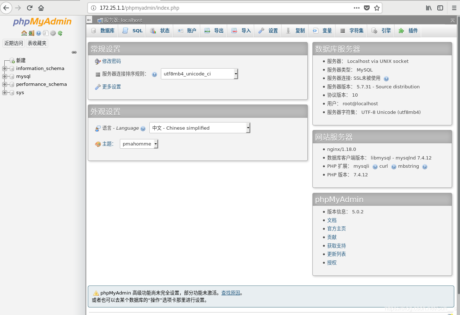The width and height of the screenshot is (460, 315).
Task: Click the browser back button
Action: pos(6,8)
